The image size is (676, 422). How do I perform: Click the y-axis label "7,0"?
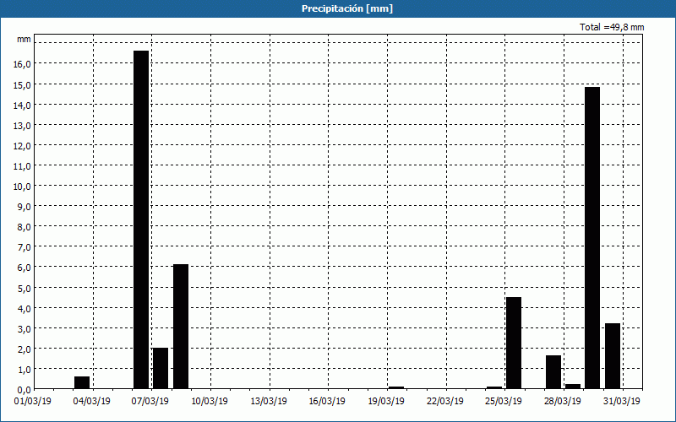coord(24,247)
